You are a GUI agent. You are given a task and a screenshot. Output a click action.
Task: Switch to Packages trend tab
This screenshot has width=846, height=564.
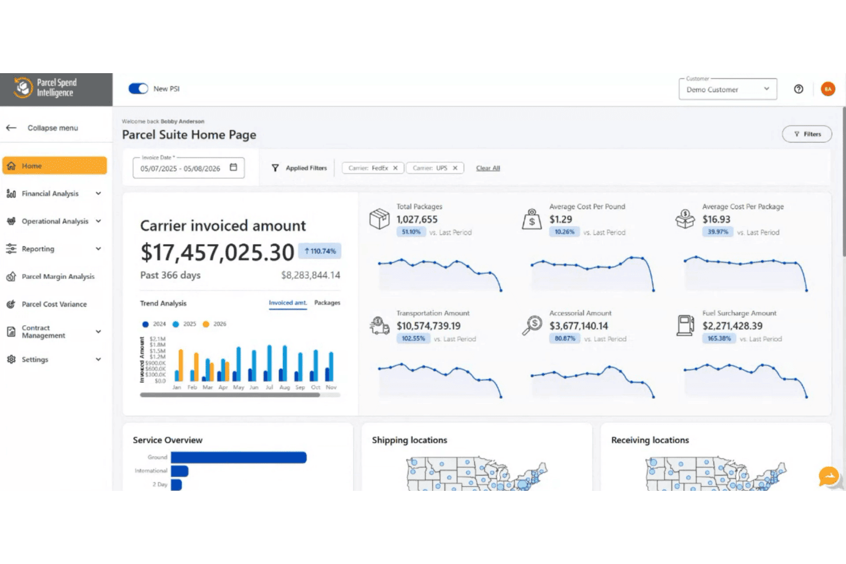coord(327,303)
